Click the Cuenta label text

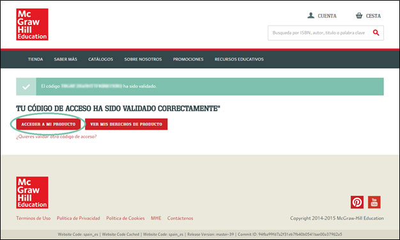(327, 16)
